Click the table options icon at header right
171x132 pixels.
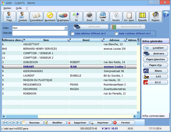click(138, 40)
